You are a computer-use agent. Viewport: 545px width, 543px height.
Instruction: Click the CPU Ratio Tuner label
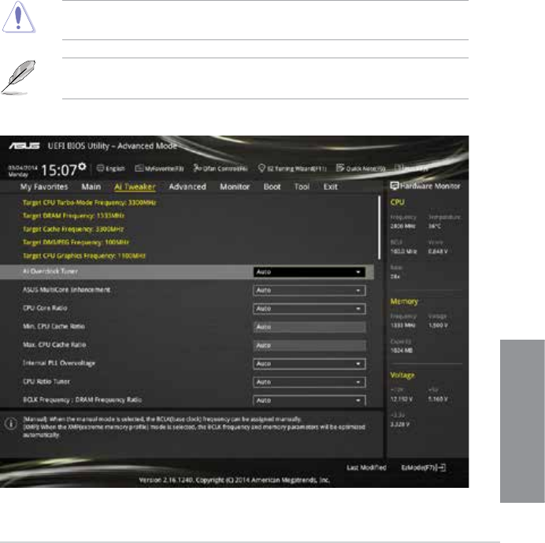(x=46, y=381)
